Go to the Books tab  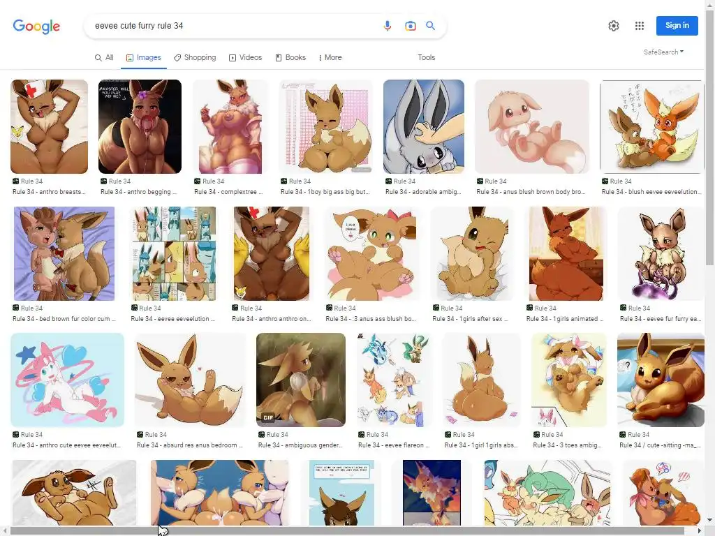[290, 57]
